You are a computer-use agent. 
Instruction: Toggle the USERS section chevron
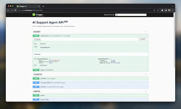tap(146, 91)
